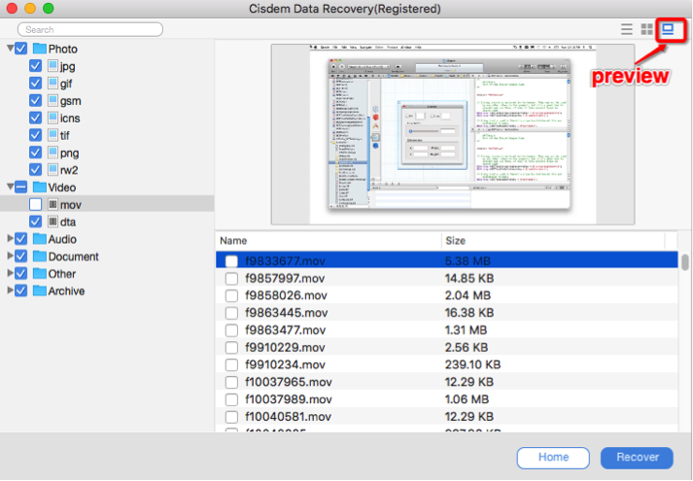Select the Archive tree item label
The width and height of the screenshot is (693, 481).
(x=66, y=291)
